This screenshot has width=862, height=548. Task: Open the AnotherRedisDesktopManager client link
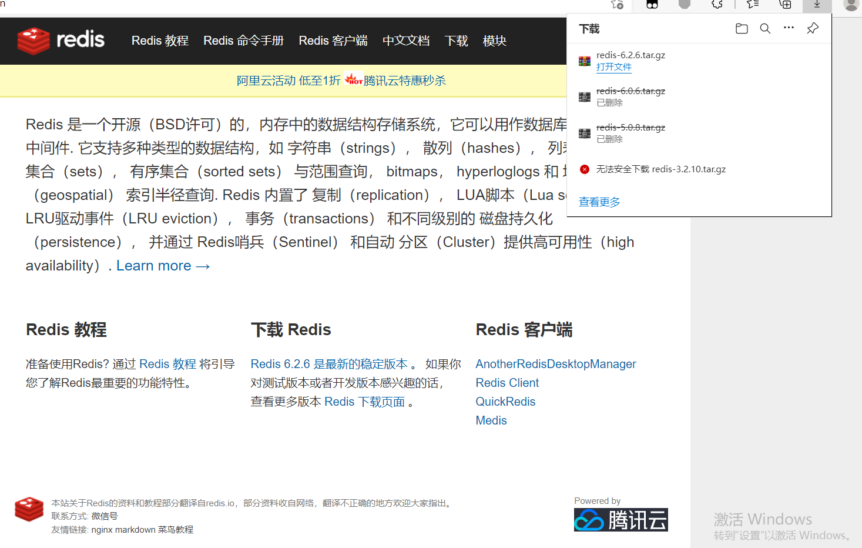pyautogui.click(x=555, y=364)
